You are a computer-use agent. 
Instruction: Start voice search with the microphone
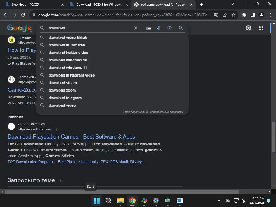pyautogui.click(x=158, y=28)
